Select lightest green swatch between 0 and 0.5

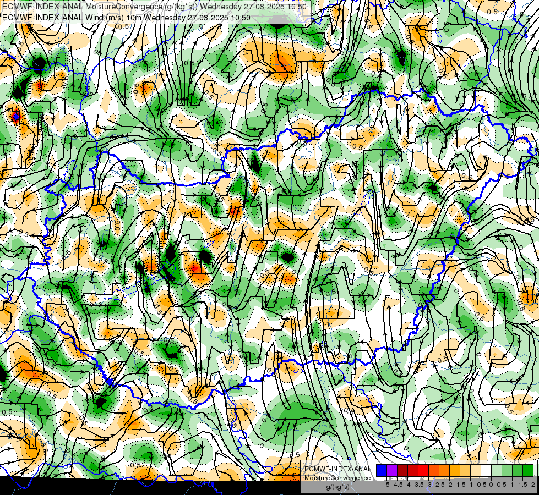497,470
